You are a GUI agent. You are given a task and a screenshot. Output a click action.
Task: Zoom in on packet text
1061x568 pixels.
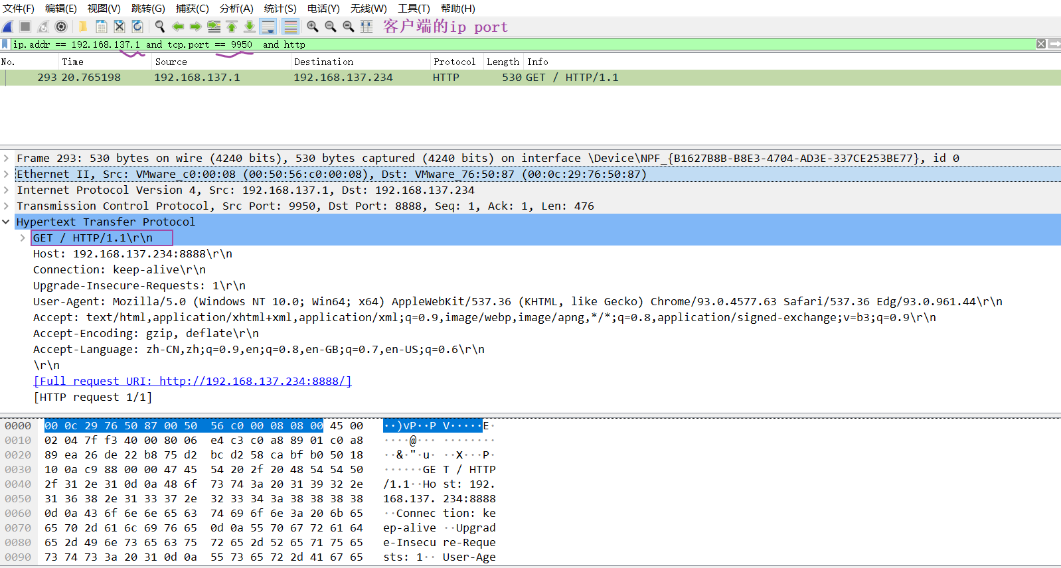tap(313, 27)
